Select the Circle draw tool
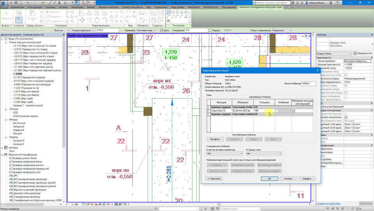374x211 pixels. tap(186, 12)
